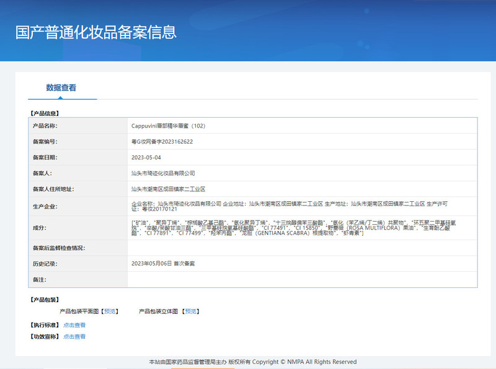The width and height of the screenshot is (496, 369).
Task: Click the 【执行标准】 heading
Action: pyautogui.click(x=45, y=325)
